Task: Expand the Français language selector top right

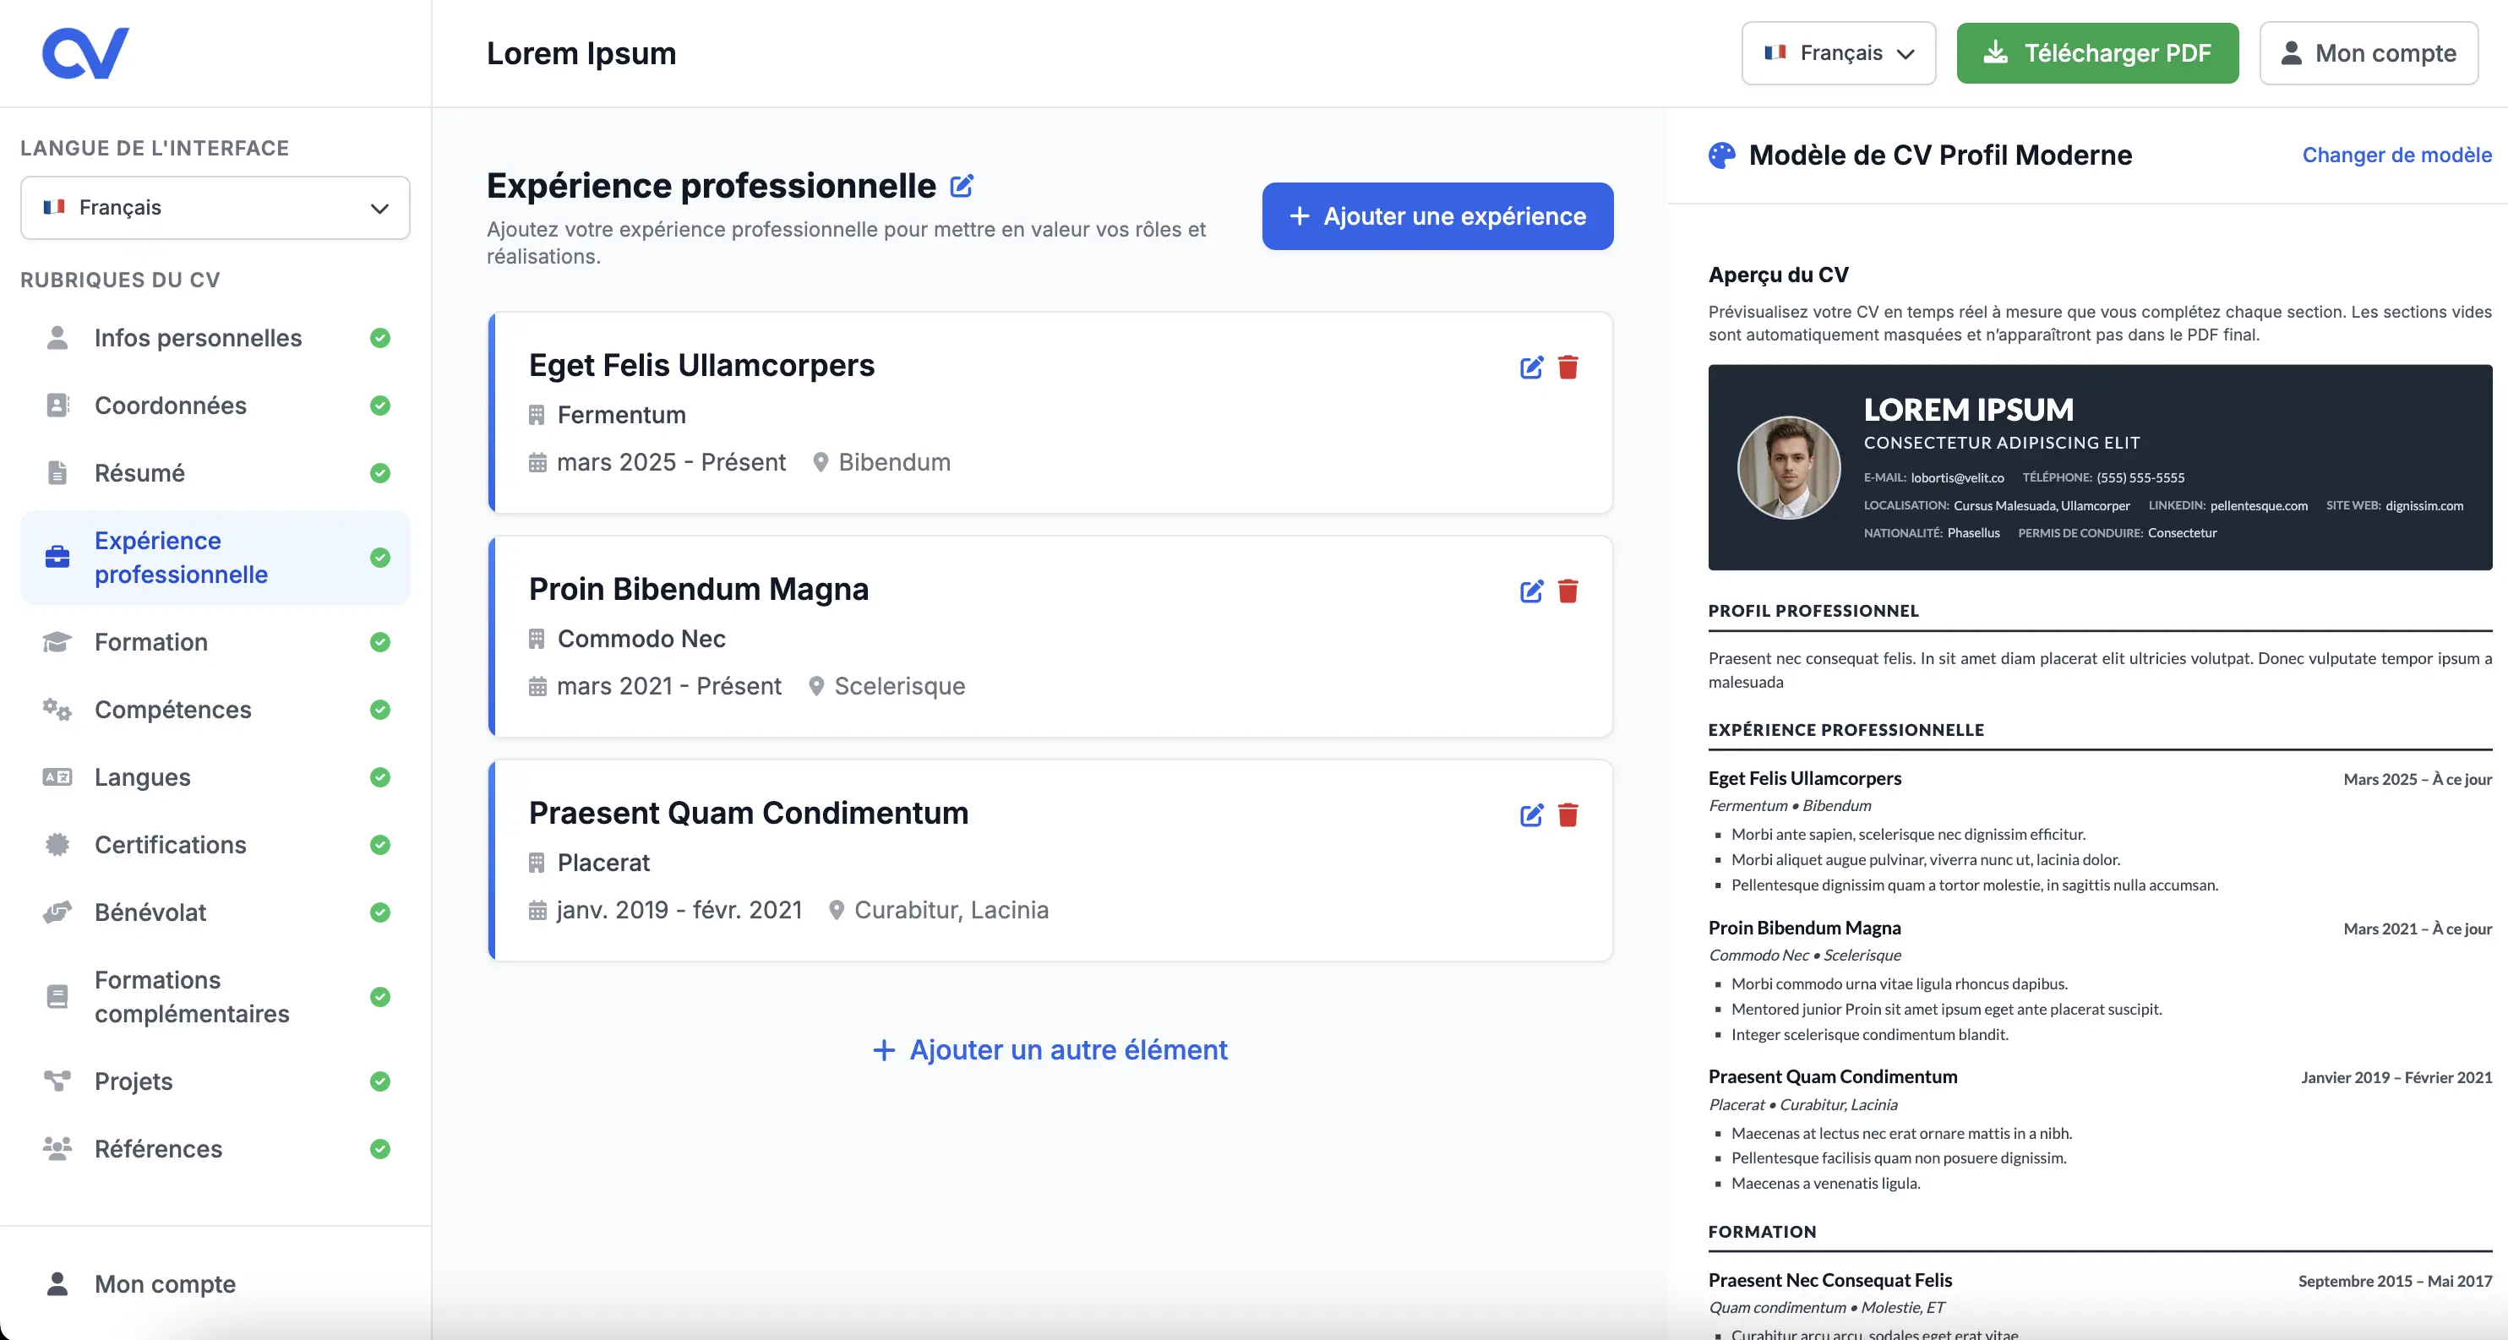Action: click(1838, 52)
